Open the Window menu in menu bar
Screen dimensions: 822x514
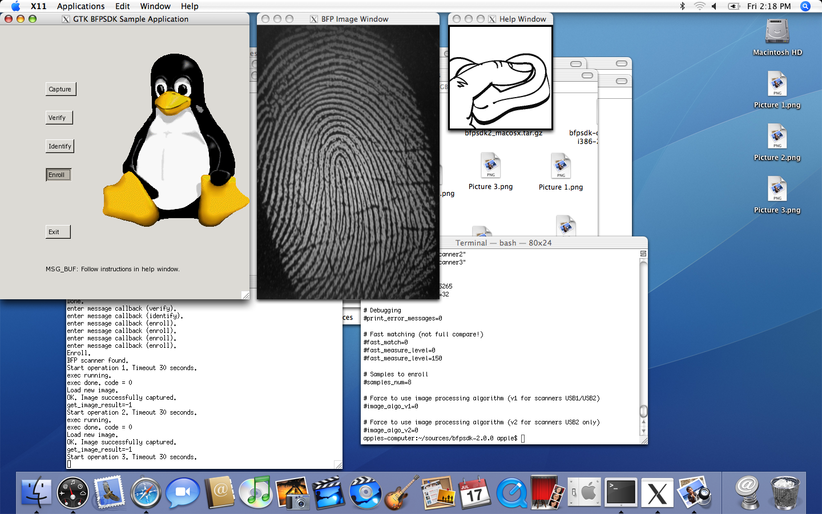155,6
